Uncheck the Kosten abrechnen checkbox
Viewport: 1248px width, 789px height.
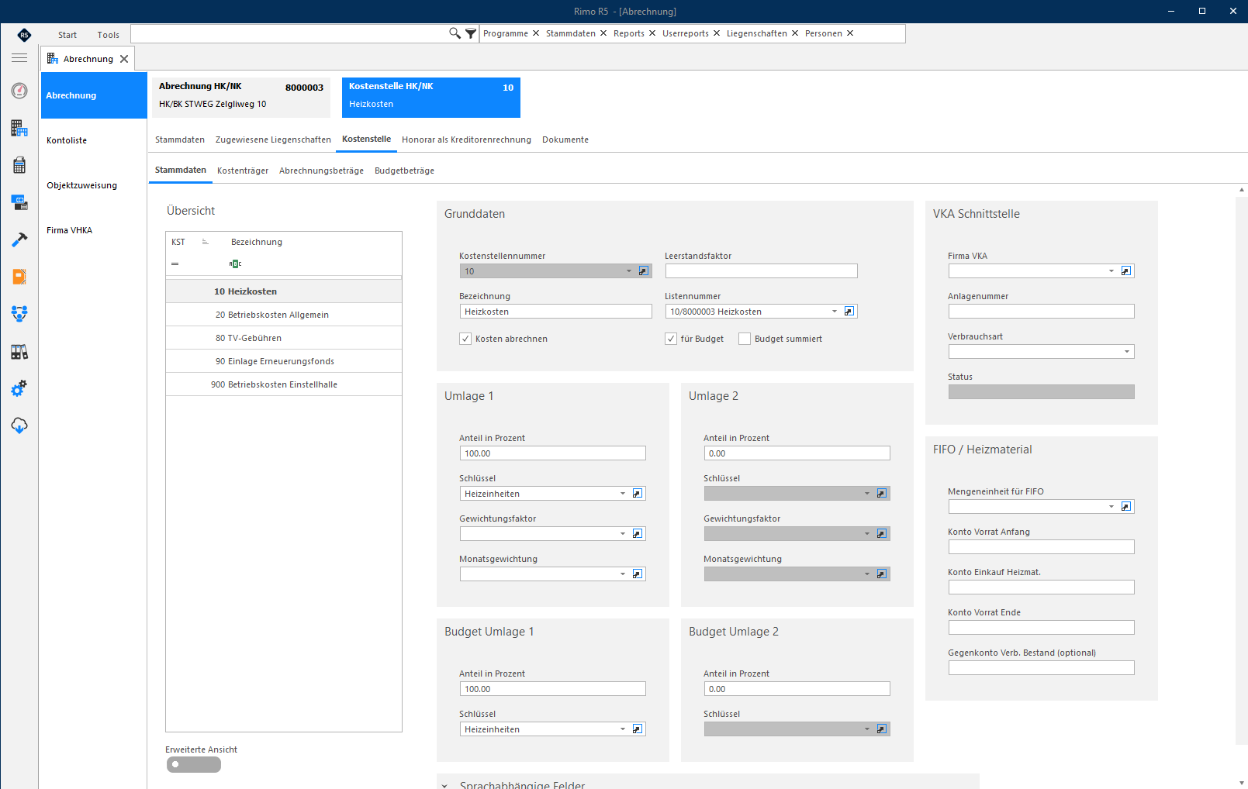465,339
